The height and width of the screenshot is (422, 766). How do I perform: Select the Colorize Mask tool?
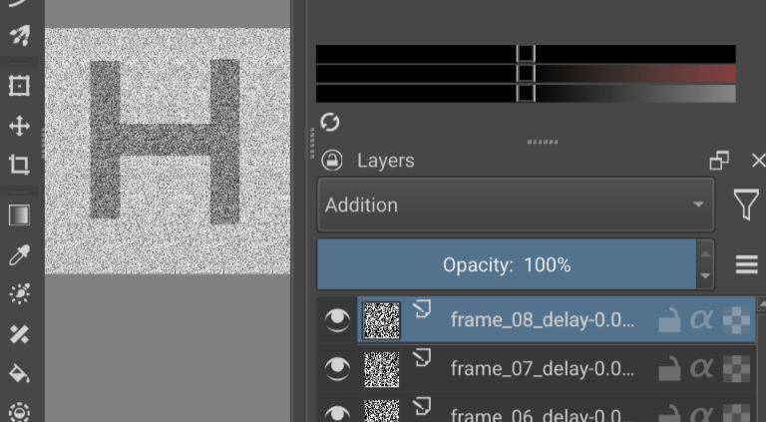point(19,293)
